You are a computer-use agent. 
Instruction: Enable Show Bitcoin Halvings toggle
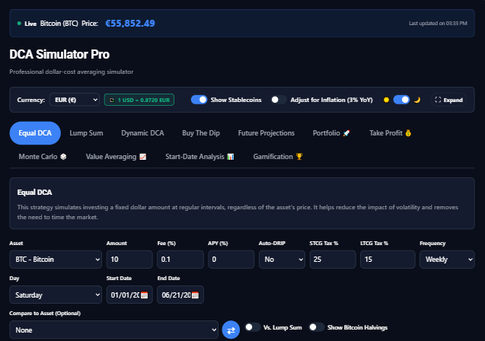pos(317,327)
